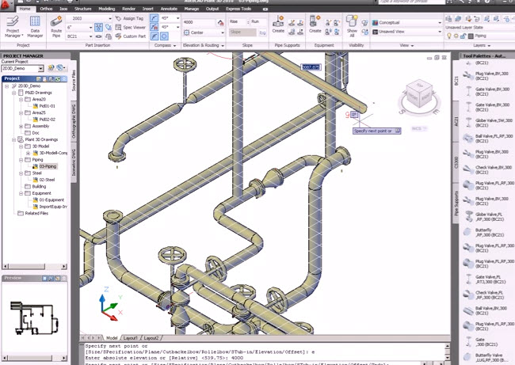Open the pipe size dropdown showing 6"
Viewport: 515px width, 365px height.
coord(79,27)
